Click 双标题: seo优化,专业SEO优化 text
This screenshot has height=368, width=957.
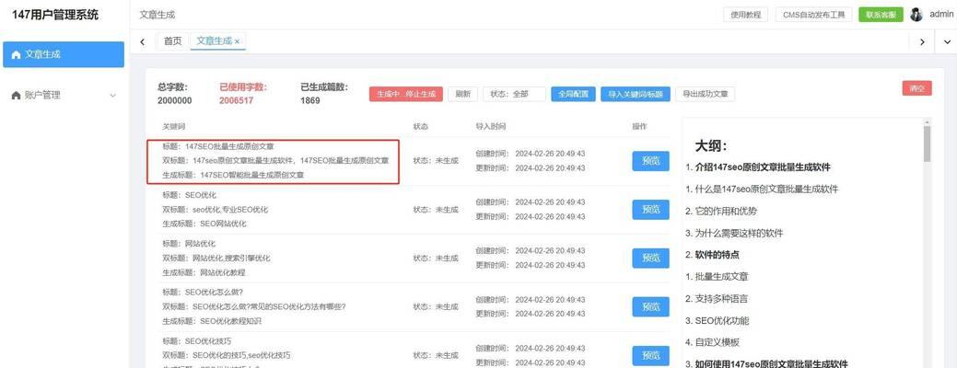[x=215, y=210]
